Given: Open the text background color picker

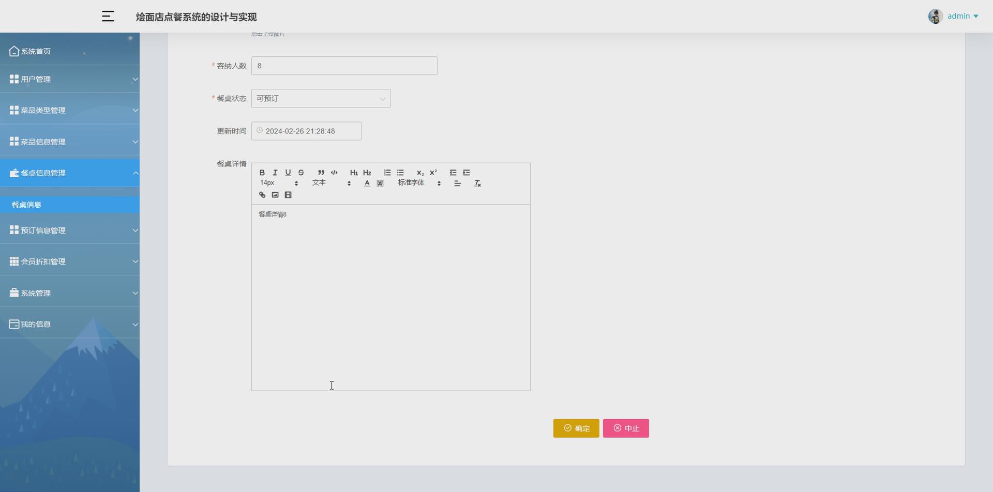Looking at the screenshot, I should 380,183.
